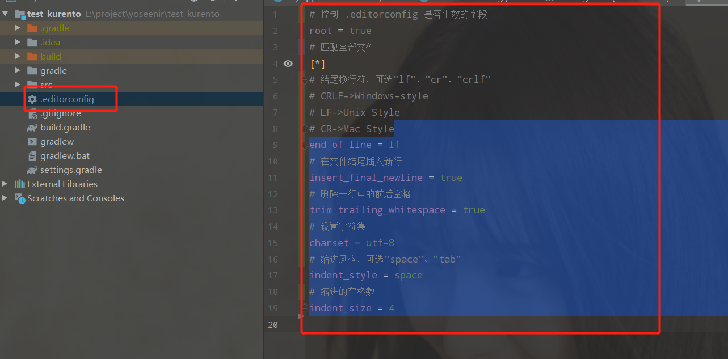The image size is (728, 359).
Task: Click line number 20 in the gutter
Action: coord(273,324)
